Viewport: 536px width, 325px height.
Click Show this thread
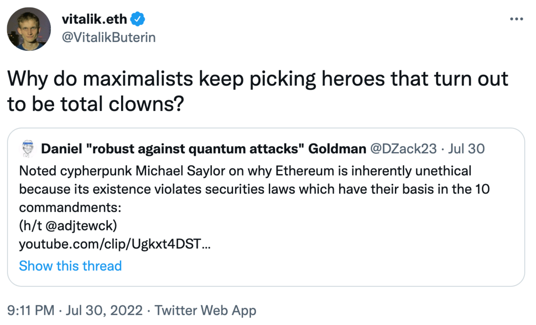[70, 266]
